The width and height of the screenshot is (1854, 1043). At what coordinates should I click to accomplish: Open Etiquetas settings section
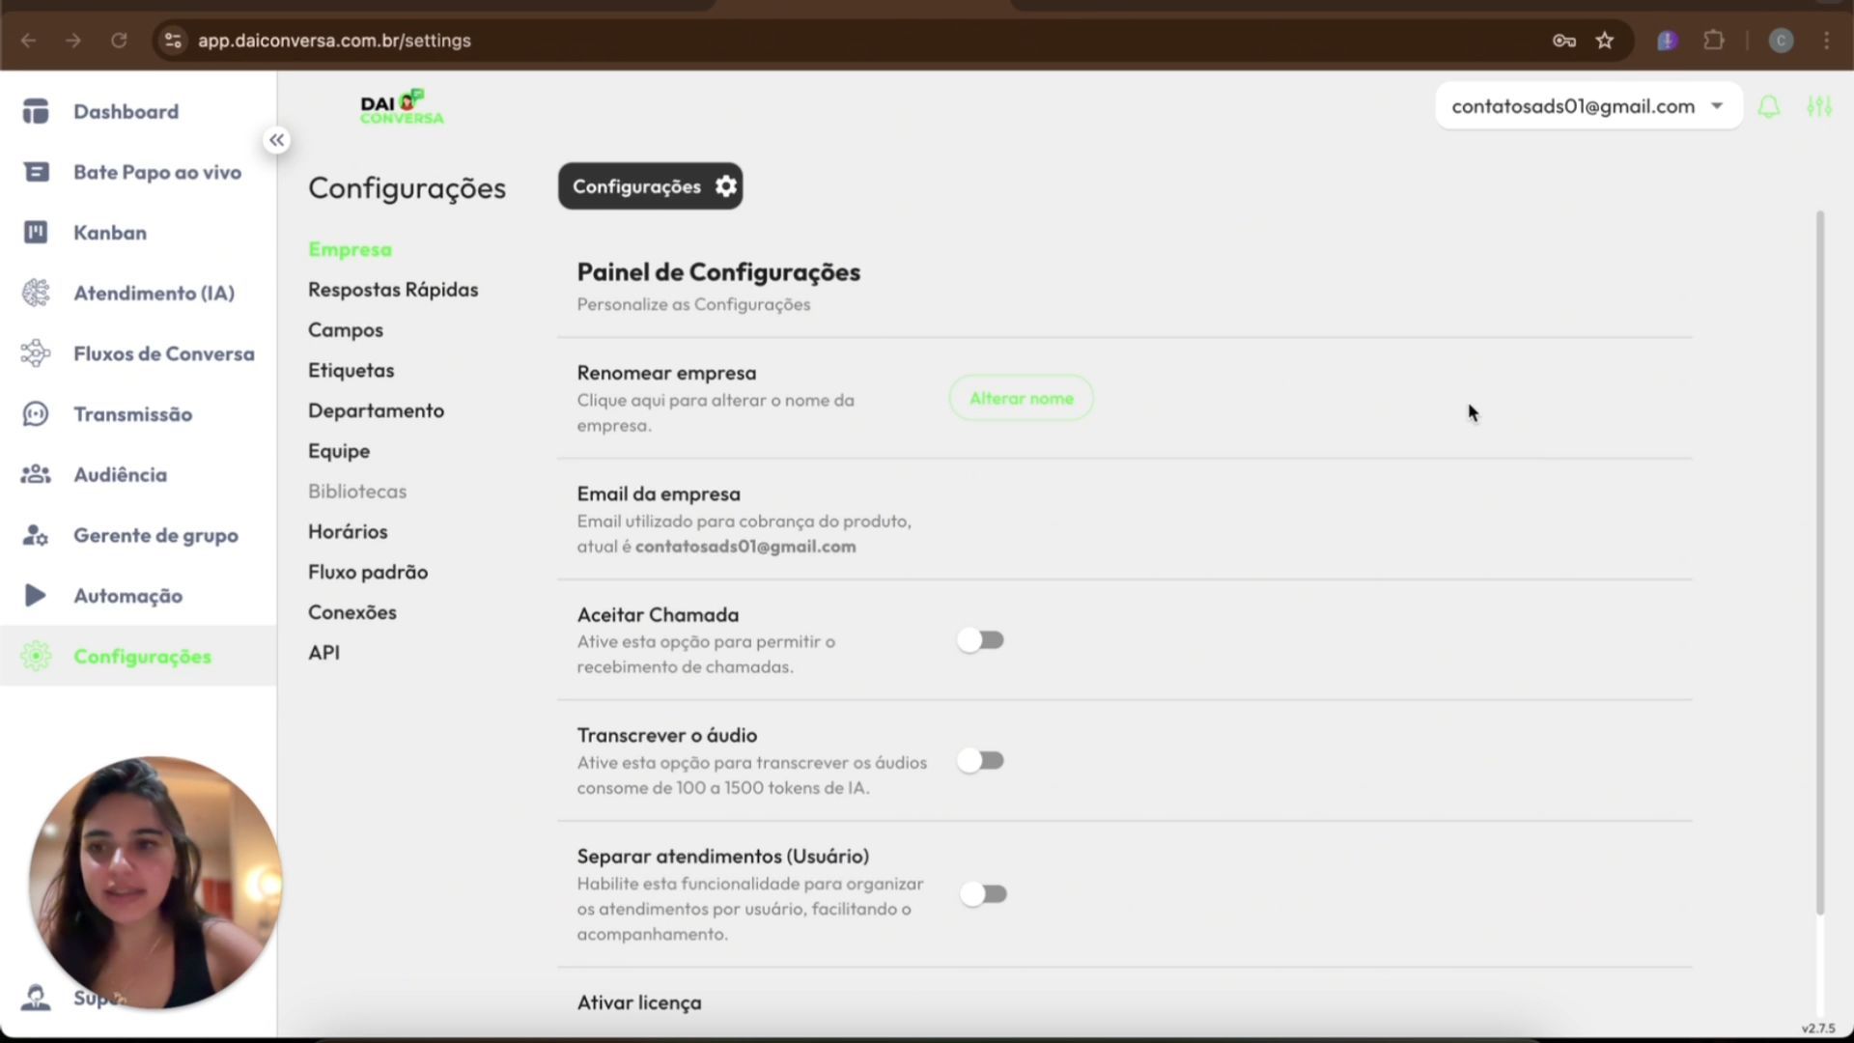[x=351, y=371]
